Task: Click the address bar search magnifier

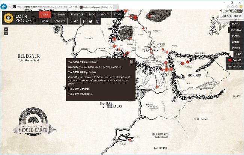Action: (71, 7)
